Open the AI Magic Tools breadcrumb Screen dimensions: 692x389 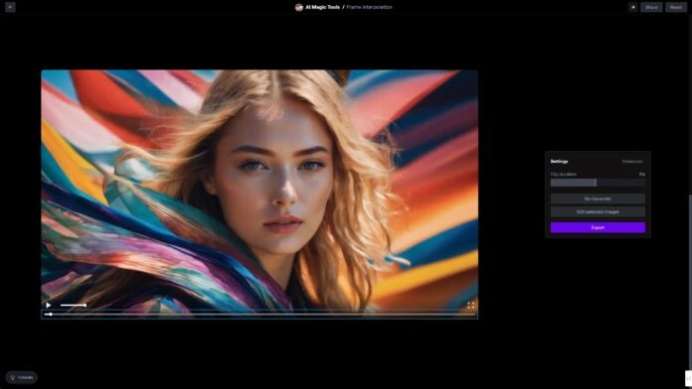tap(322, 7)
